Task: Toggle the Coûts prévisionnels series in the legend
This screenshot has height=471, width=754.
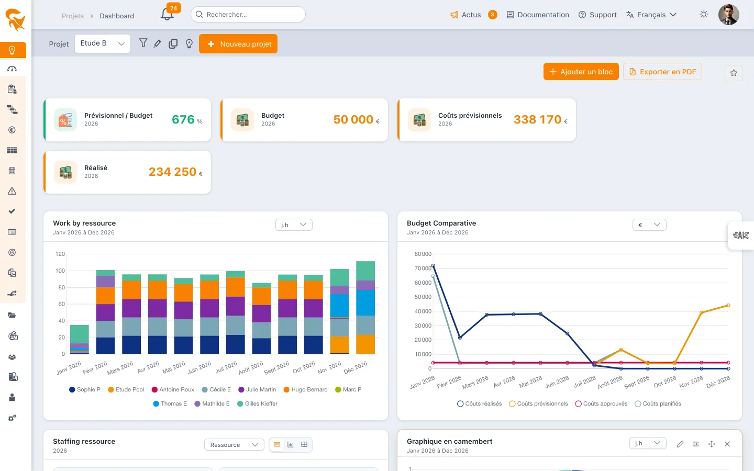Action: (538, 404)
